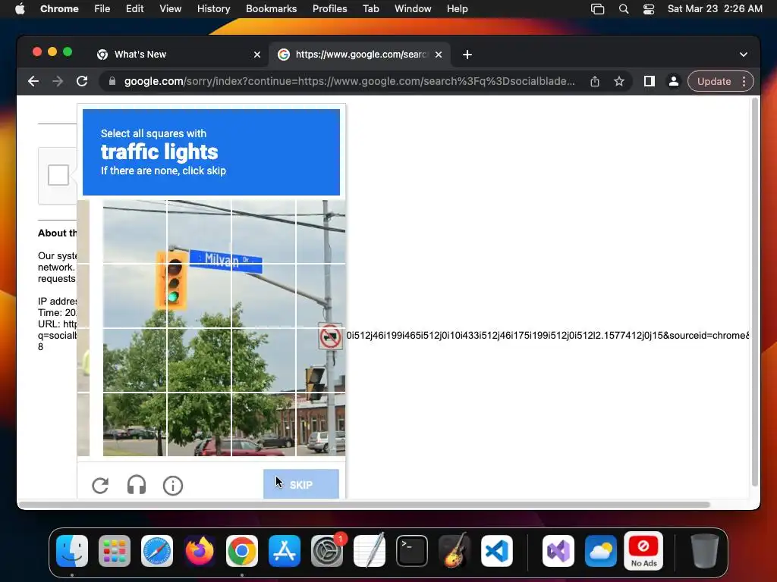This screenshot has width=777, height=582.
Task: Toggle Chrome's side panel icon
Action: click(x=650, y=81)
